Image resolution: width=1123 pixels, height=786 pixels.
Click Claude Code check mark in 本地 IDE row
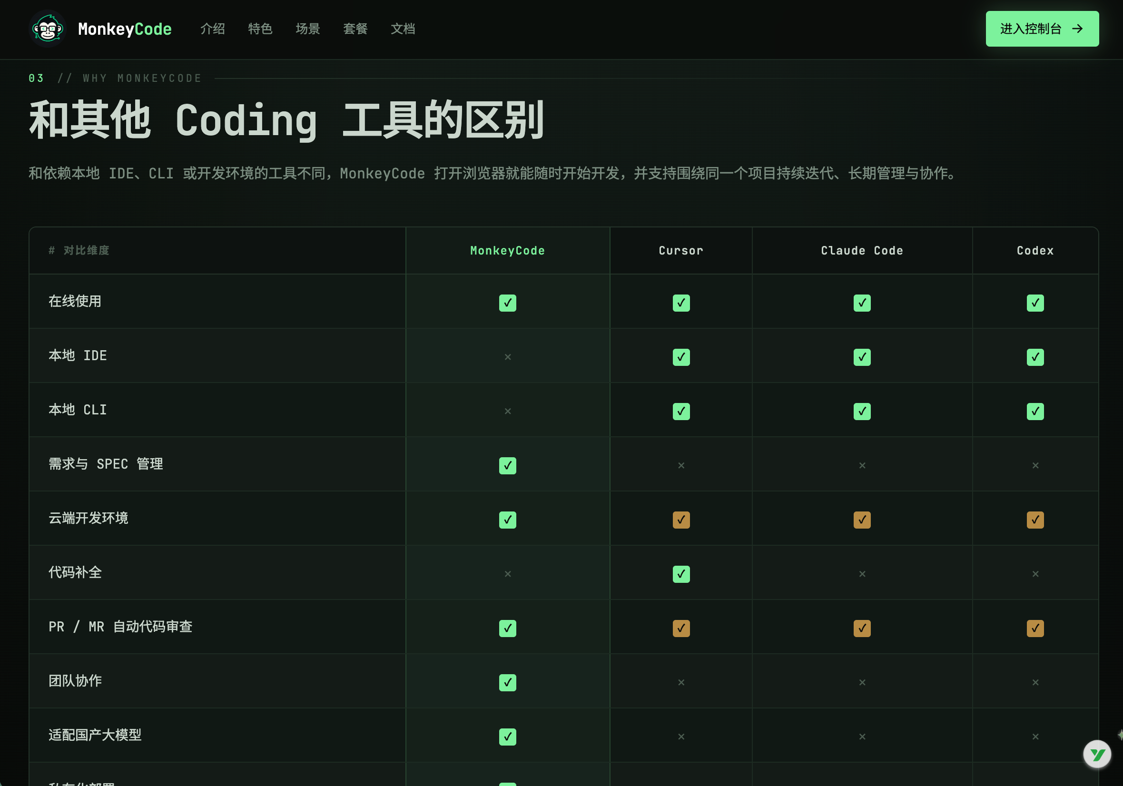862,357
